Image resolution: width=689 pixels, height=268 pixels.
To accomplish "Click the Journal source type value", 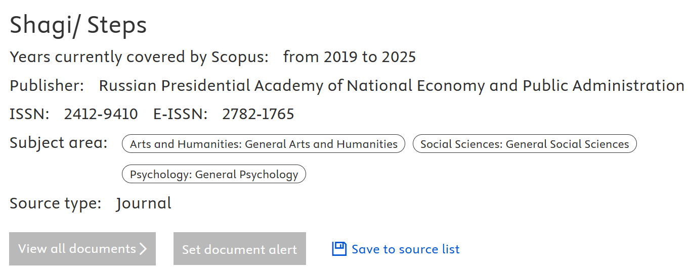I will point(144,203).
